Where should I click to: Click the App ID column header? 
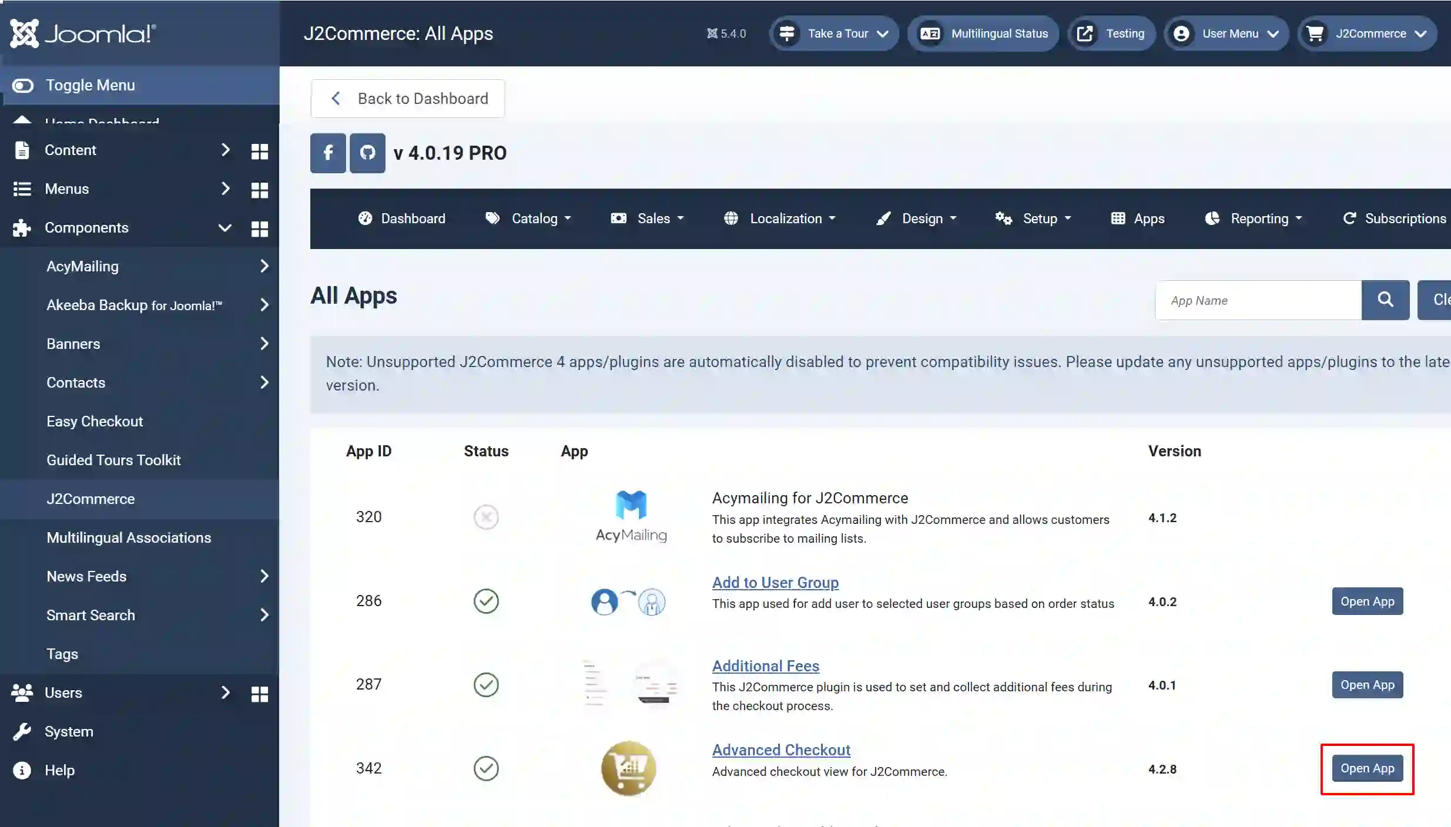[368, 451]
